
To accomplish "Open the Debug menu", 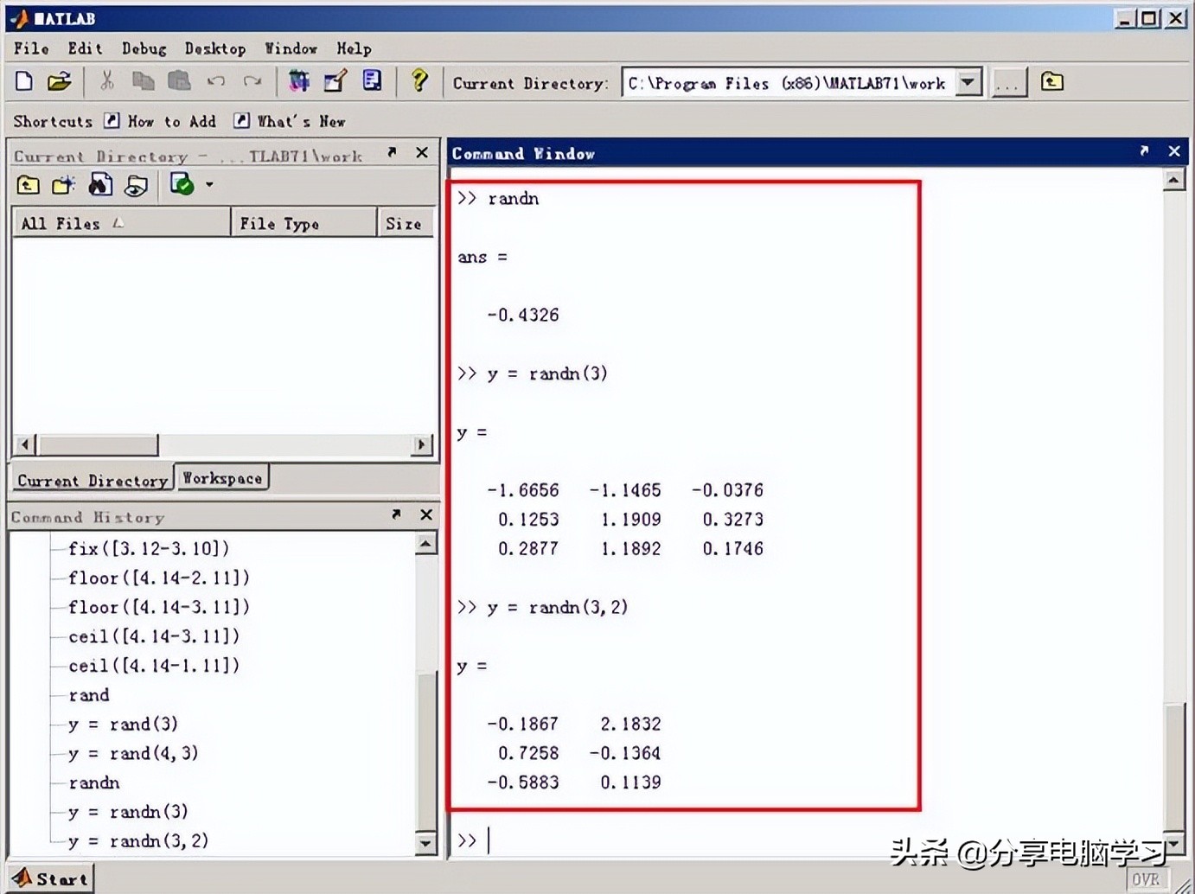I will (x=144, y=48).
